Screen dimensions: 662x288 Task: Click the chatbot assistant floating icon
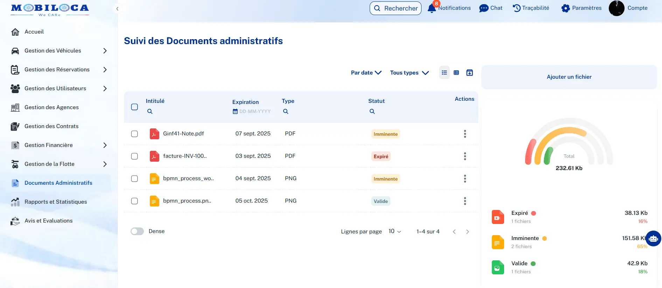click(653, 239)
